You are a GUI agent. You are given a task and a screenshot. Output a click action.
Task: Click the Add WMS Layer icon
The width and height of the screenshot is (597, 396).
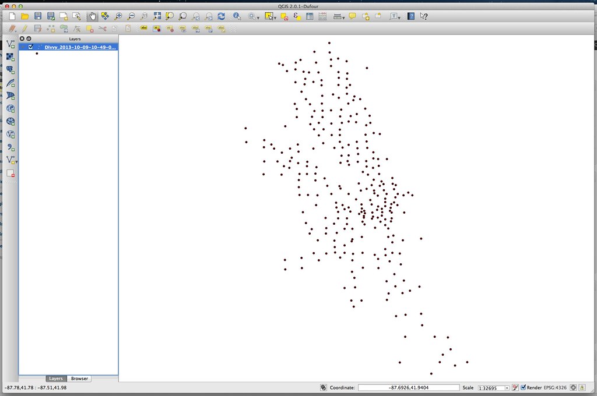tap(10, 109)
